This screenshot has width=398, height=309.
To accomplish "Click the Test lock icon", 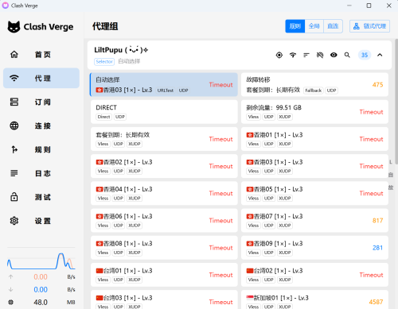I will [x=14, y=197].
